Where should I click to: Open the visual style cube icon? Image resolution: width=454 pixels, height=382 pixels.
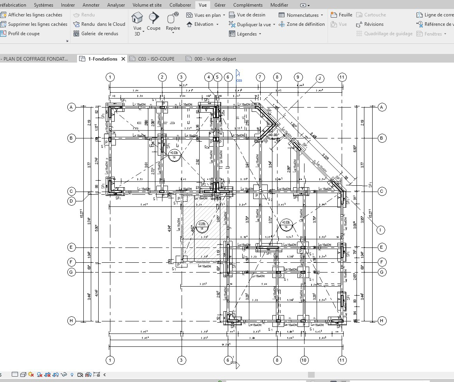(x=23, y=375)
